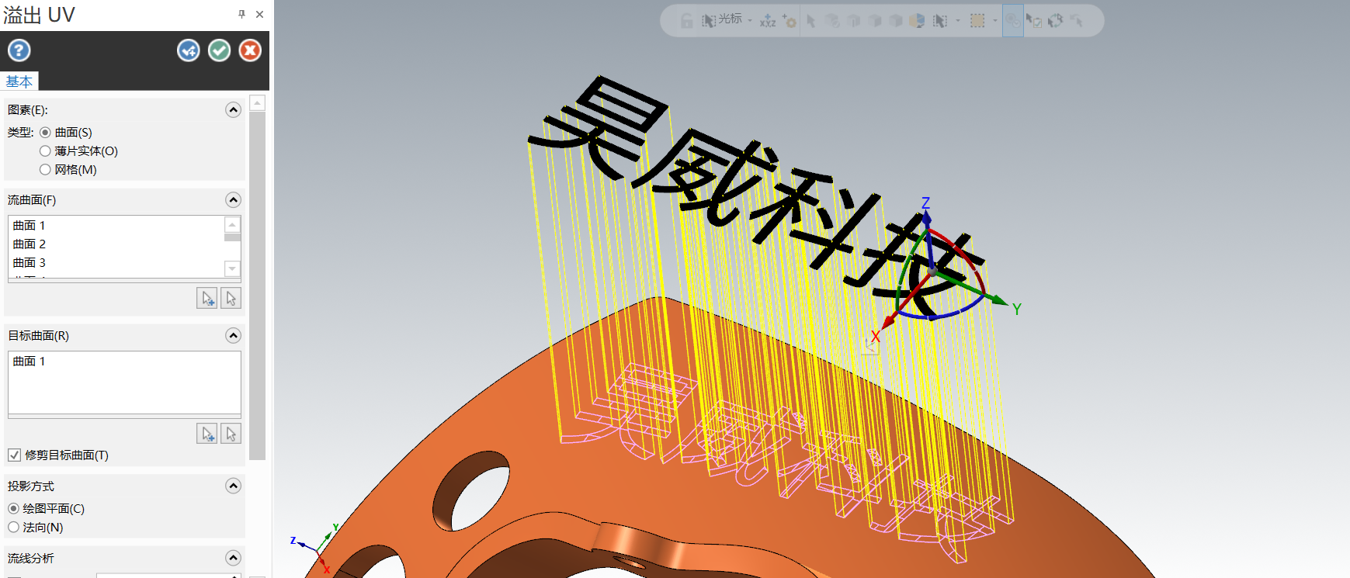Click the OK and create new operation icon
Screen dimensions: 1350x578
tap(189, 50)
